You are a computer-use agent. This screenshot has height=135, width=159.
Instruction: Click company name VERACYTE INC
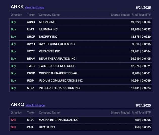coord(50,51)
